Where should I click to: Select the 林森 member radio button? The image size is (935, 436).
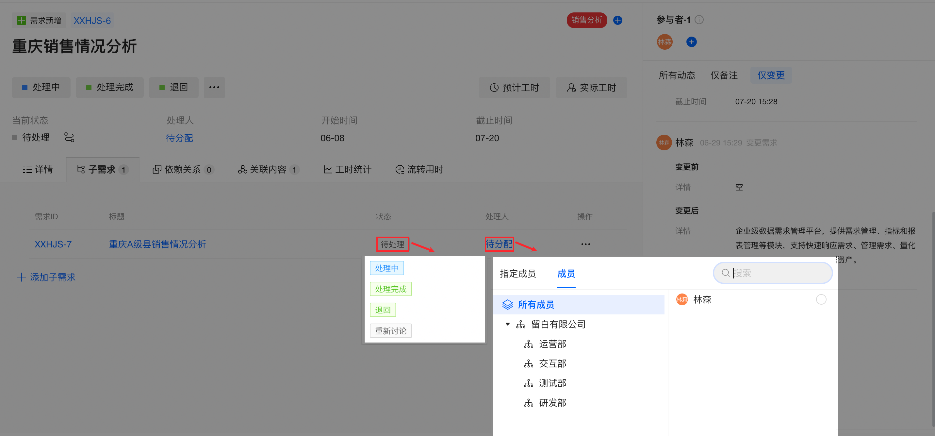click(x=821, y=299)
